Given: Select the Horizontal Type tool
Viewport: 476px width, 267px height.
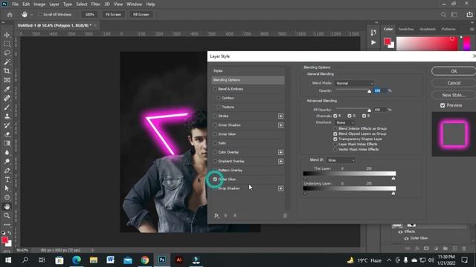Looking at the screenshot, I should tap(7, 179).
